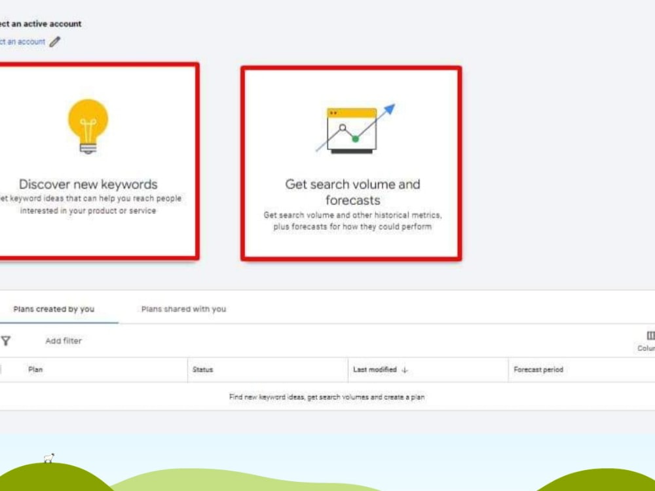Click the select an account link
Screen dimensions: 655x491
(x=22, y=42)
